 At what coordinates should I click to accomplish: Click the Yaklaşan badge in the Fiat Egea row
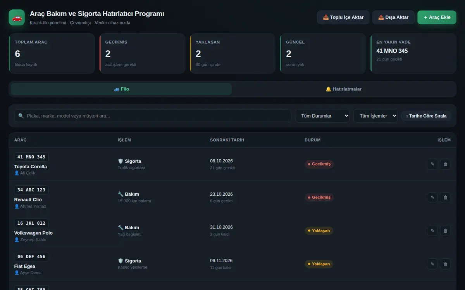coord(319,264)
